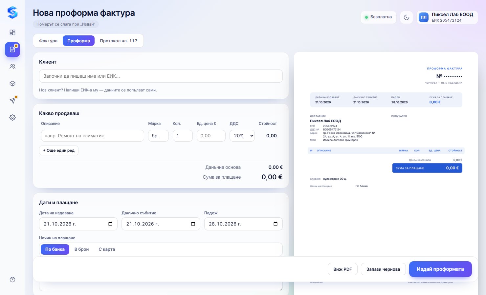This screenshot has height=295, width=486.
Task: Add a row with Още един ред
Action: pyautogui.click(x=59, y=150)
